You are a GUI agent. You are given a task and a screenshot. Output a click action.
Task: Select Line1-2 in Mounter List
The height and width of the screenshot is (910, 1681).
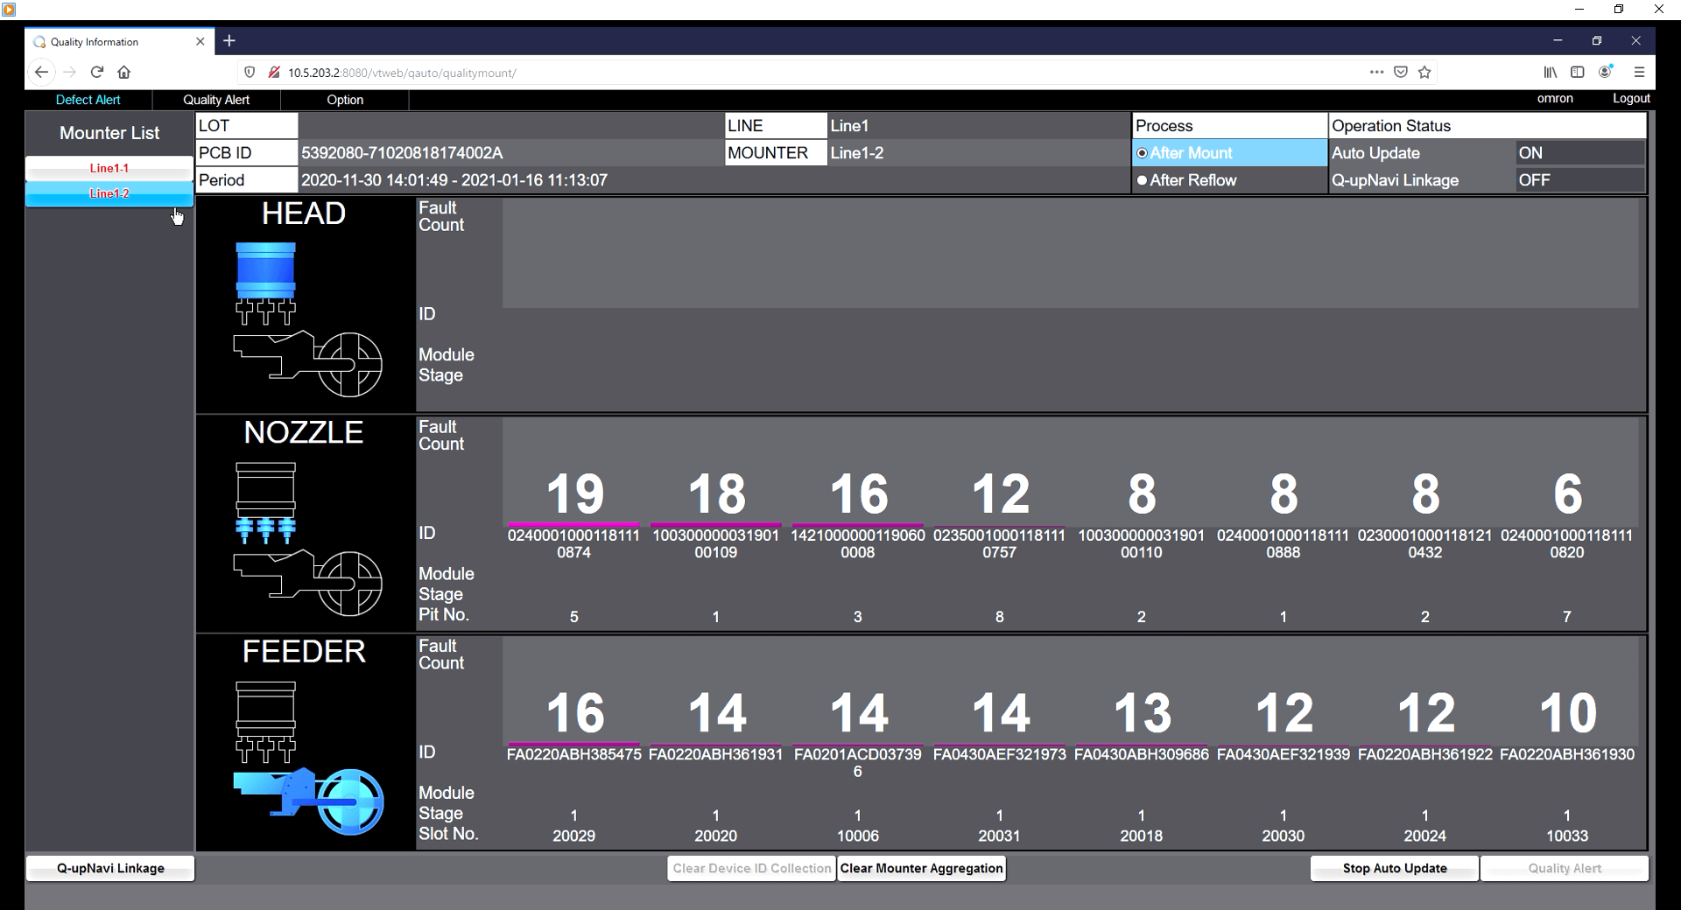tap(109, 193)
